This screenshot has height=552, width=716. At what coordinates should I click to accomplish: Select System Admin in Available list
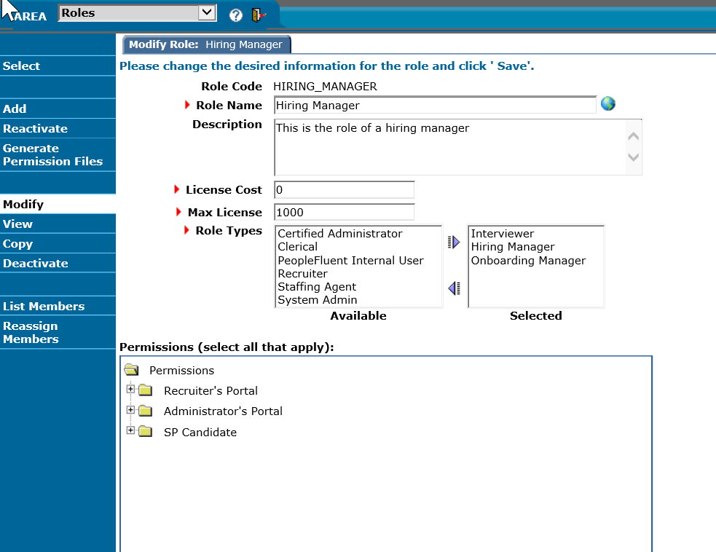click(x=317, y=300)
